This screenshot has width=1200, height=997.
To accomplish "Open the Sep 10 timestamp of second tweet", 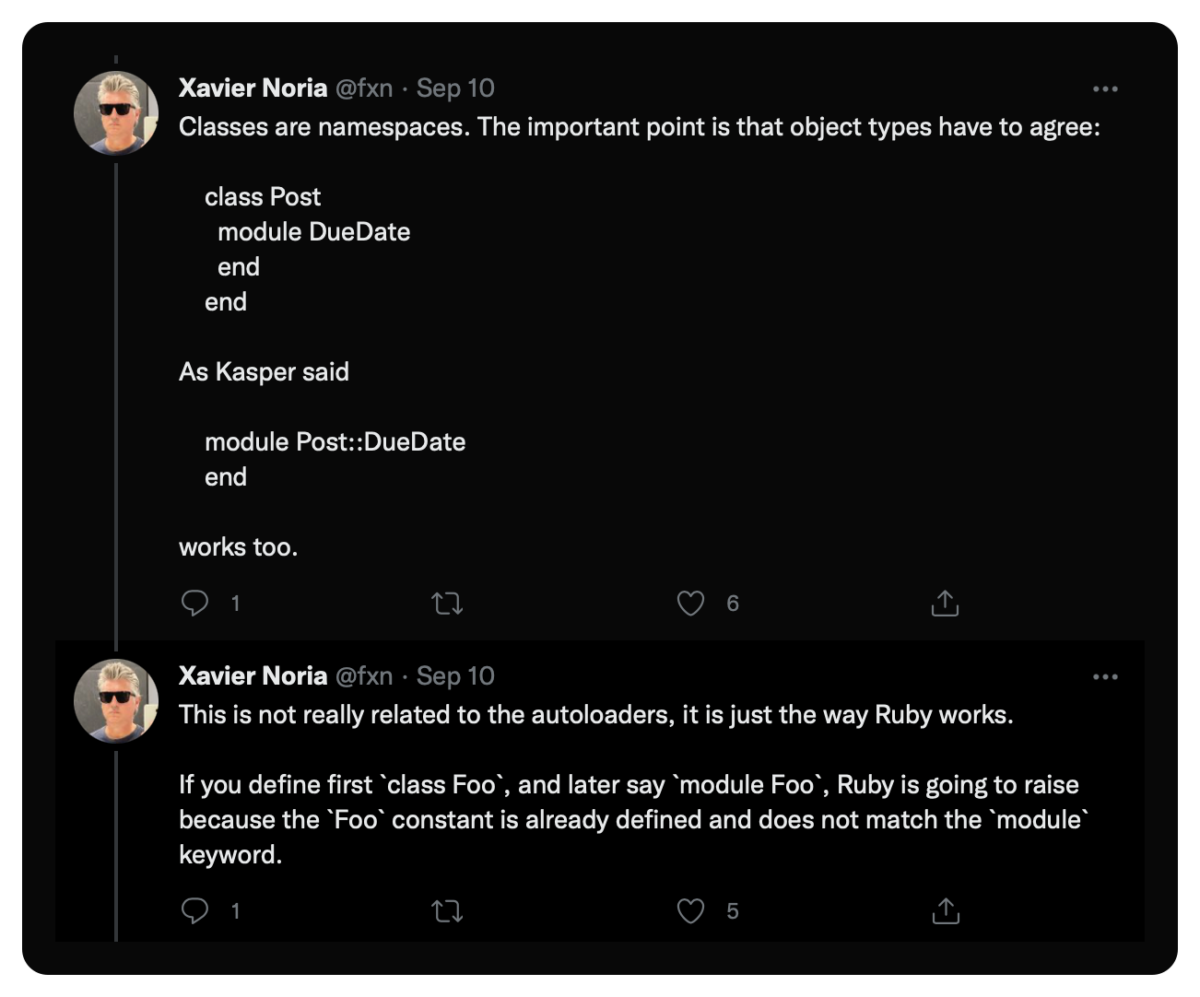I will click(455, 675).
